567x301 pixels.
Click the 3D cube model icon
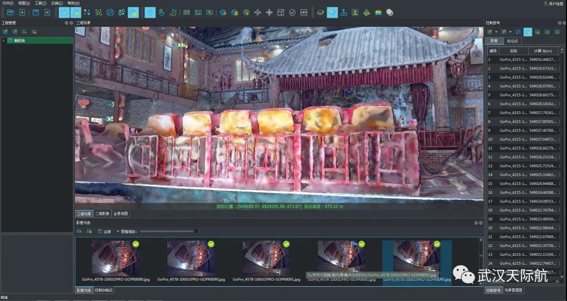[110, 12]
